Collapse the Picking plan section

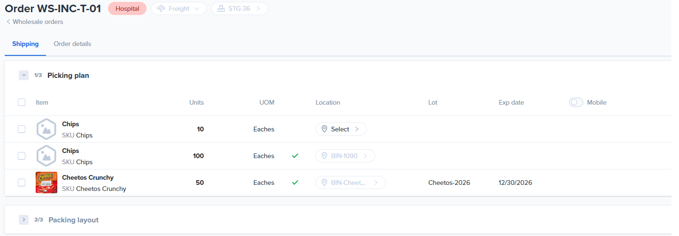coord(23,75)
